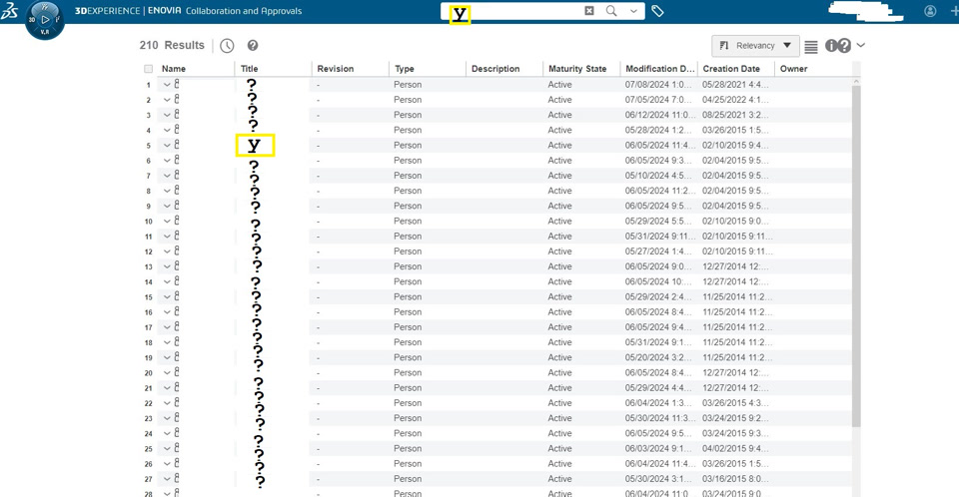This screenshot has height=497, width=959.
Task: Click the person icon in row 10
Action: pos(178,221)
